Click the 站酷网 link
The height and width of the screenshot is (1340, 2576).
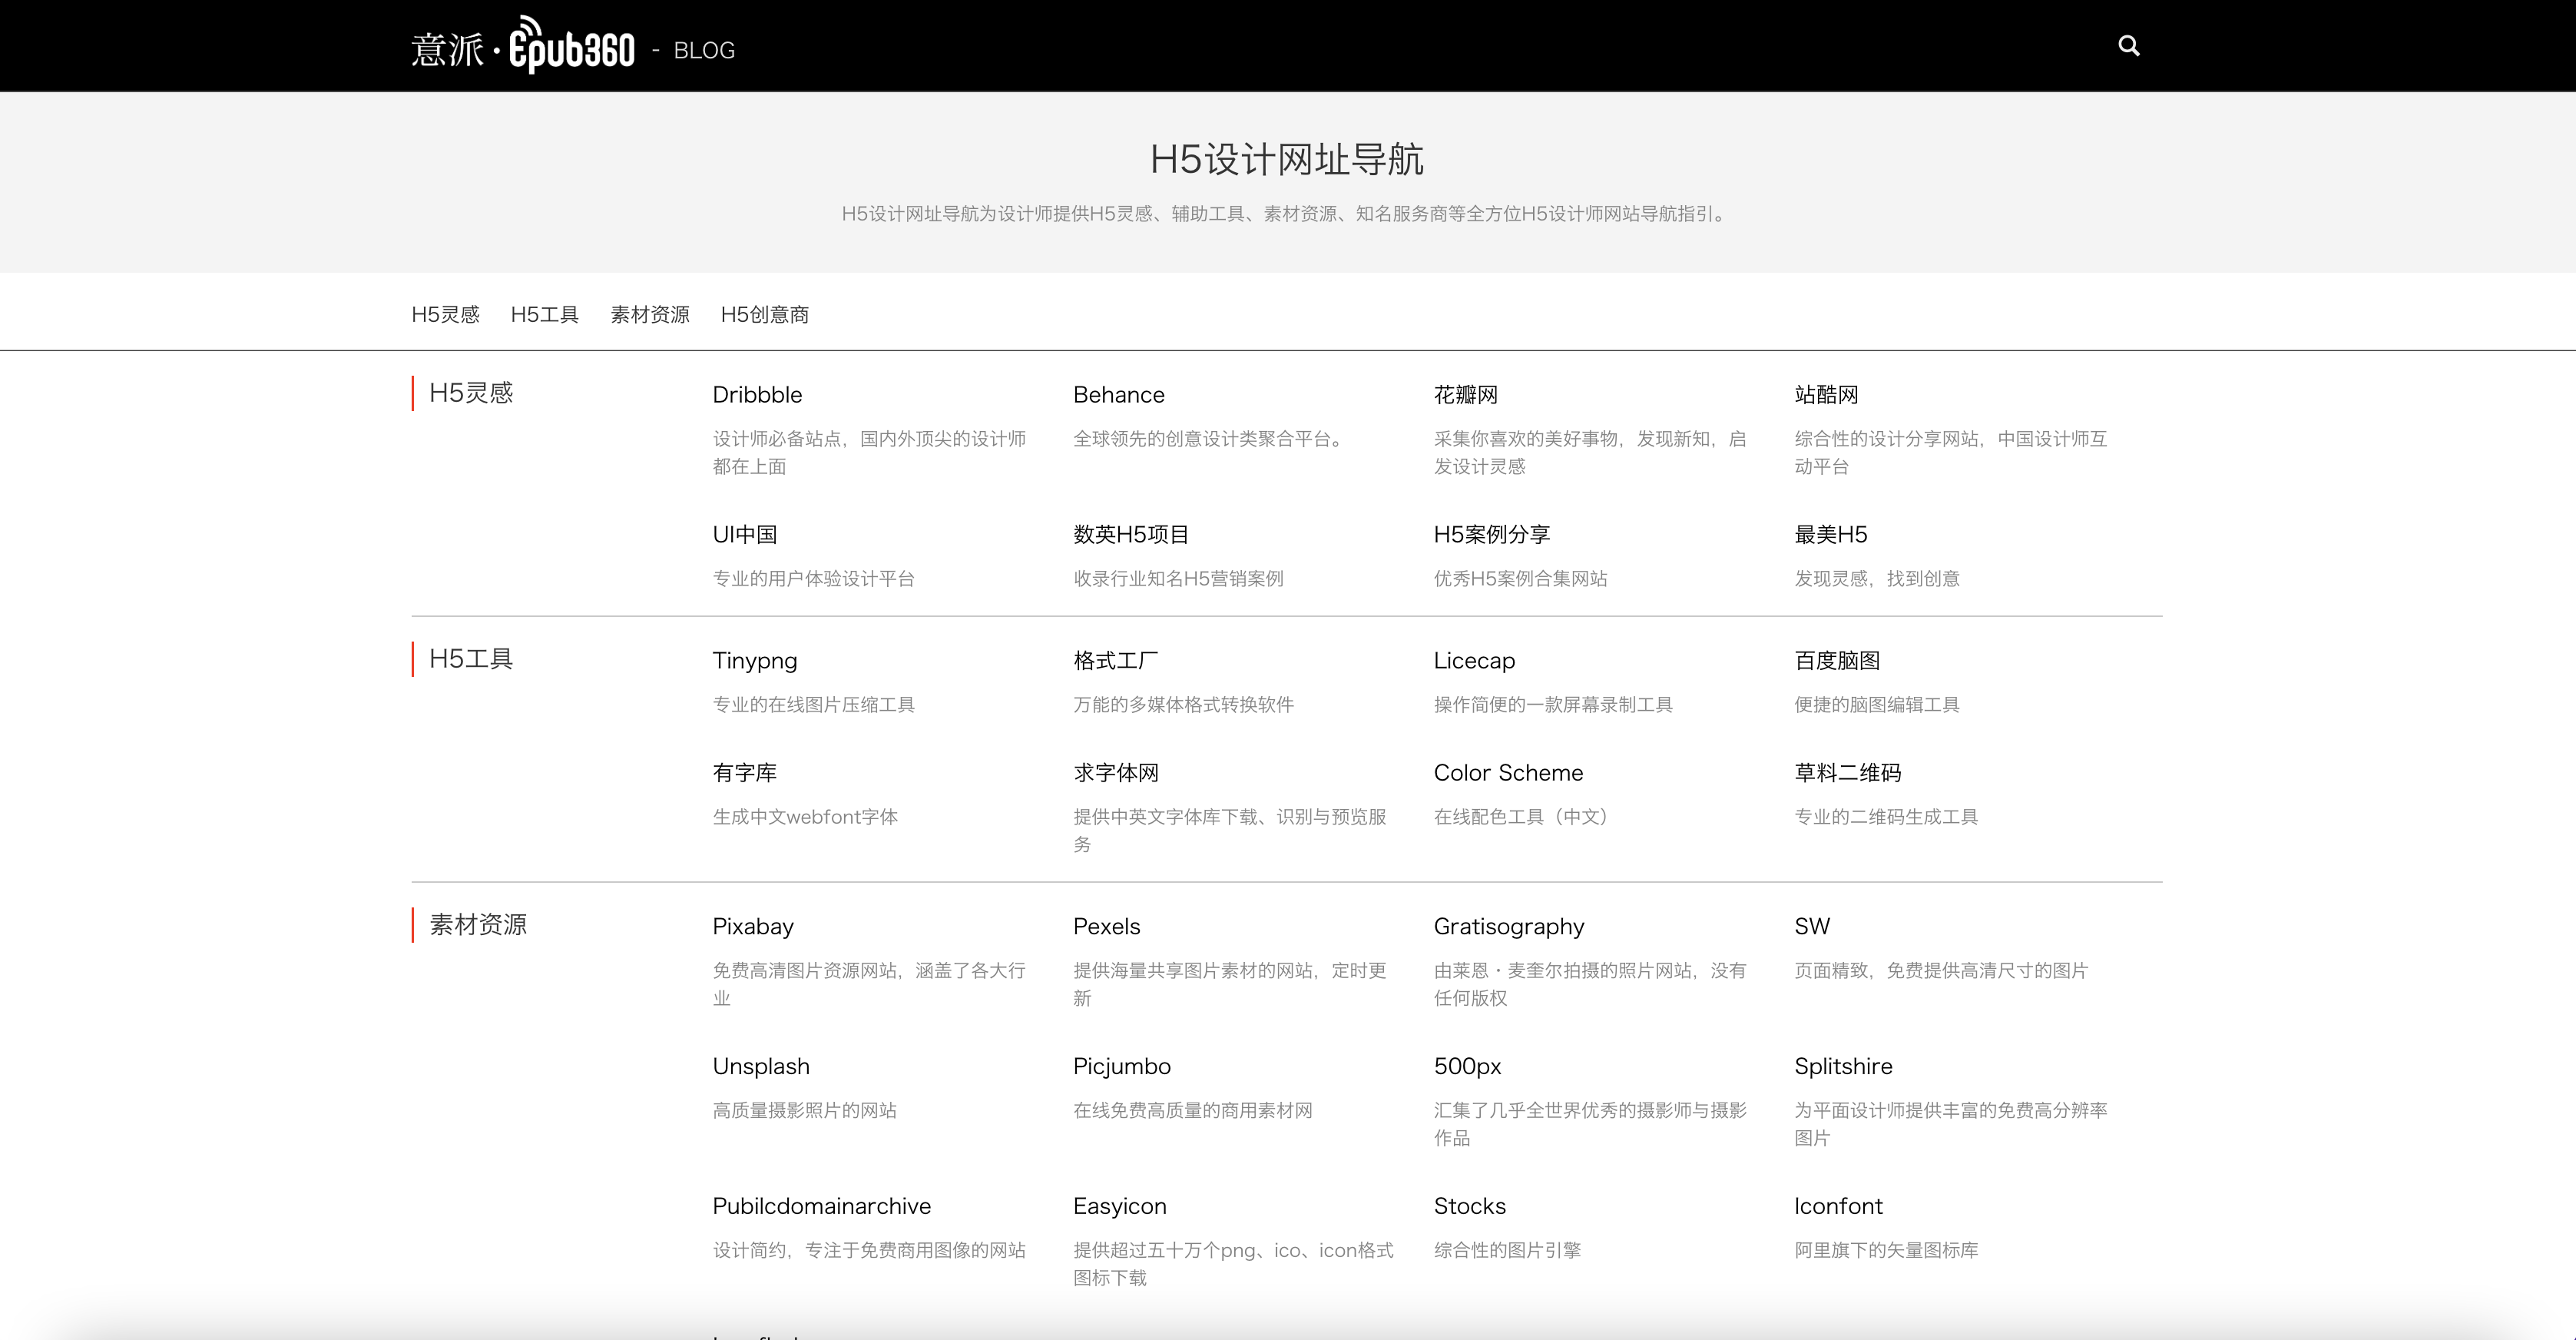tap(1826, 394)
